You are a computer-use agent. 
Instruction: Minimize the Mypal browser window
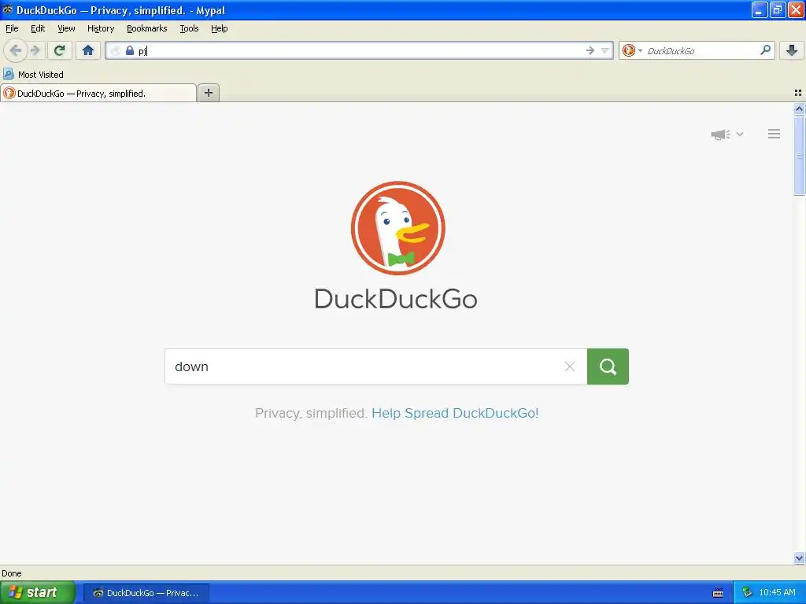(760, 9)
